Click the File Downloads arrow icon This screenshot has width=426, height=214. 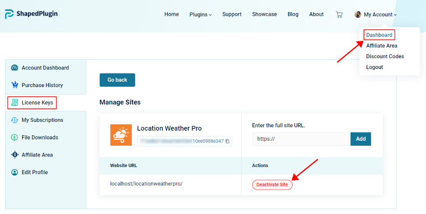tap(14, 137)
